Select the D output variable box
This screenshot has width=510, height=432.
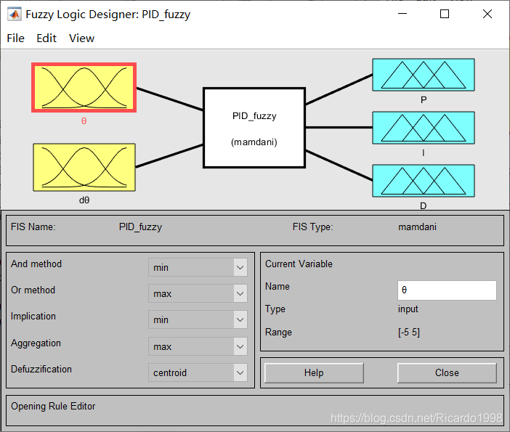click(423, 181)
